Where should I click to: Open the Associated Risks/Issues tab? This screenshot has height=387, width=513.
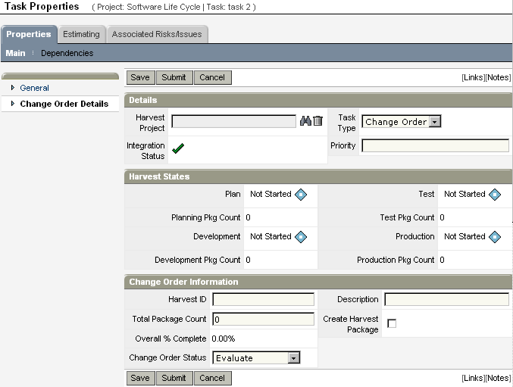point(157,34)
